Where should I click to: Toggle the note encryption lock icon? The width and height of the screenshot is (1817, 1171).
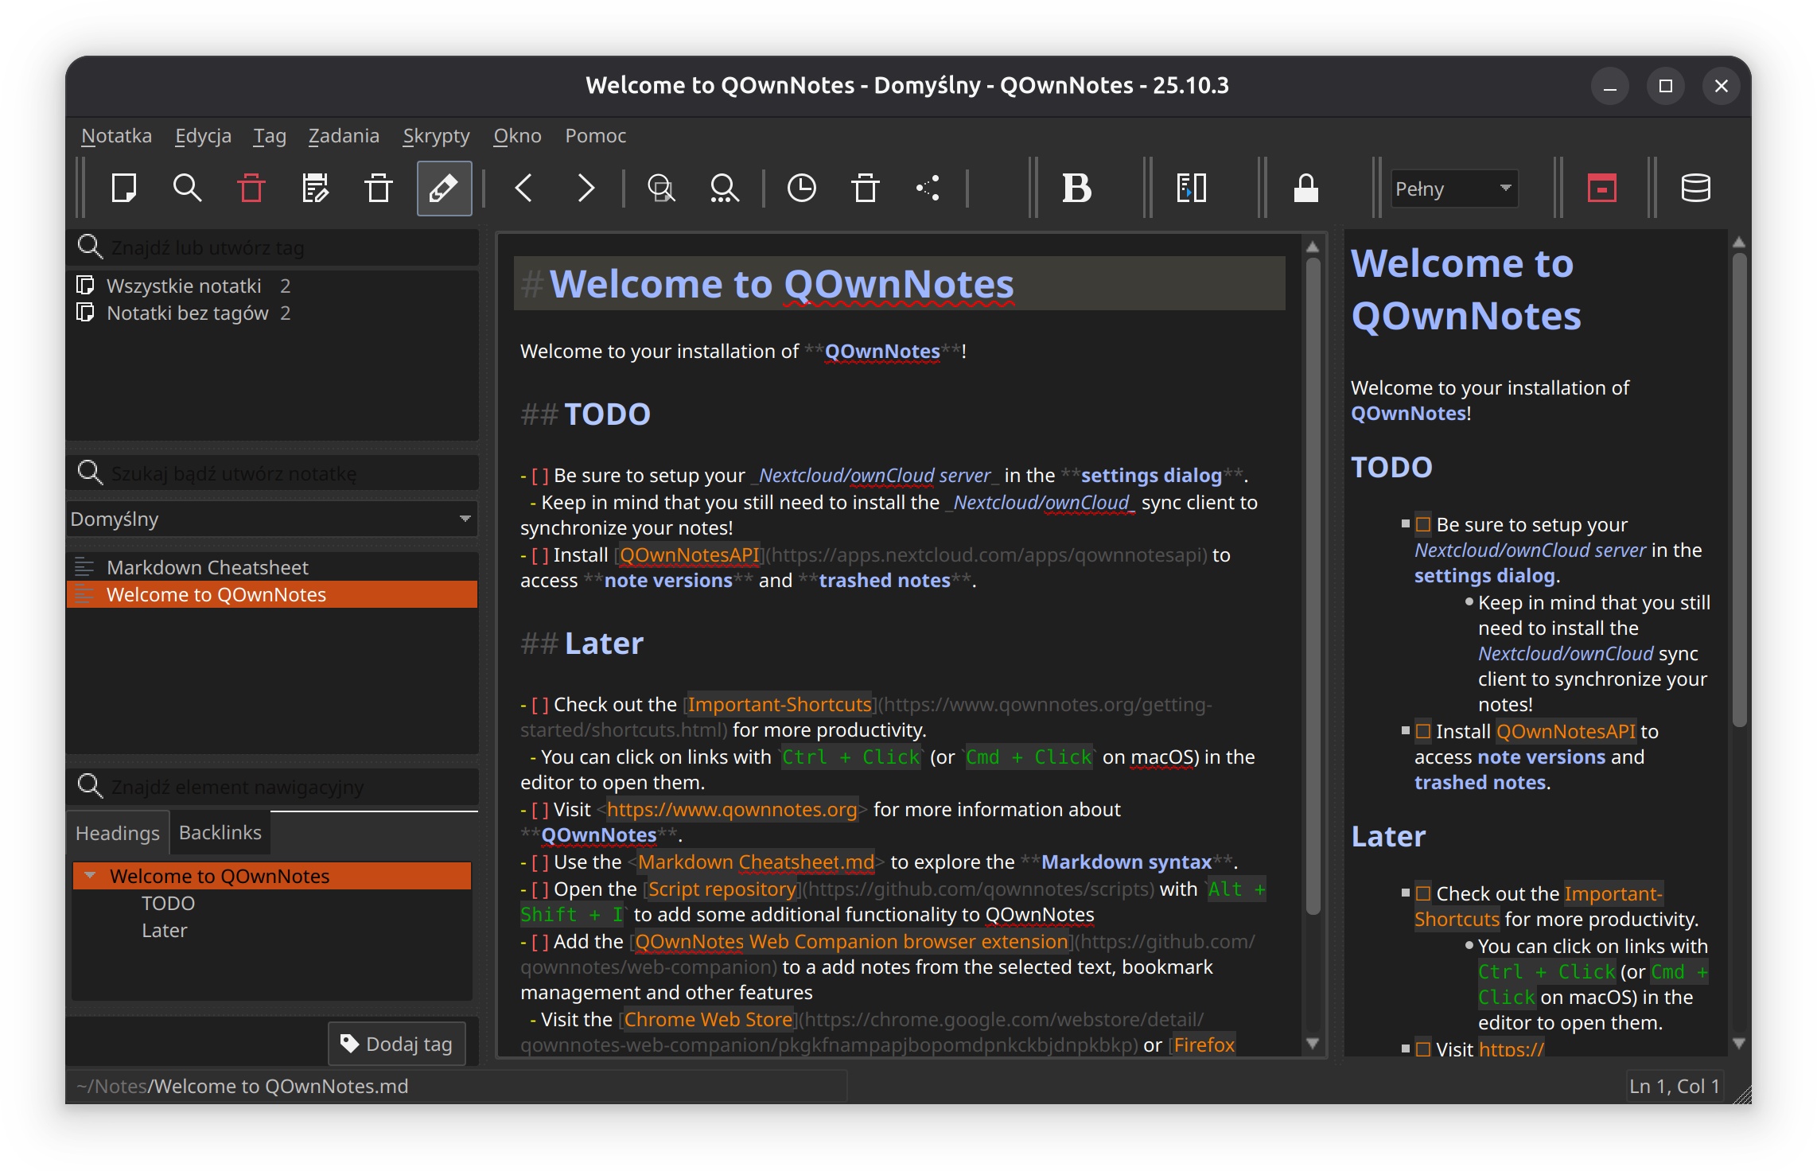tap(1305, 189)
